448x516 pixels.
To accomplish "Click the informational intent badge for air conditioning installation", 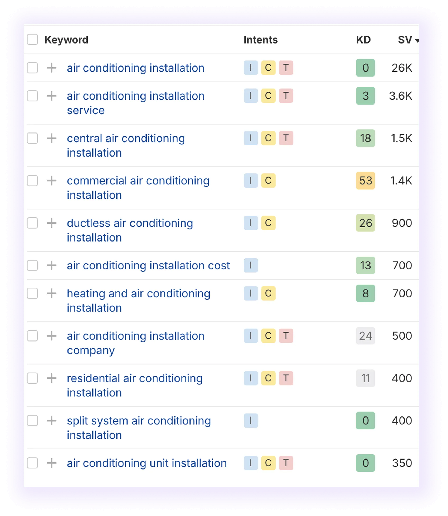I will 250,68.
